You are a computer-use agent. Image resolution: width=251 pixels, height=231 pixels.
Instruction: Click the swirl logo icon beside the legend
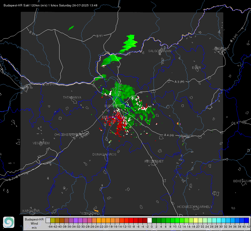[x=9, y=222]
